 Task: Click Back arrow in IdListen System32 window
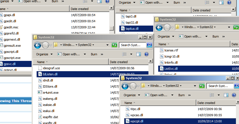tap(37, 45)
